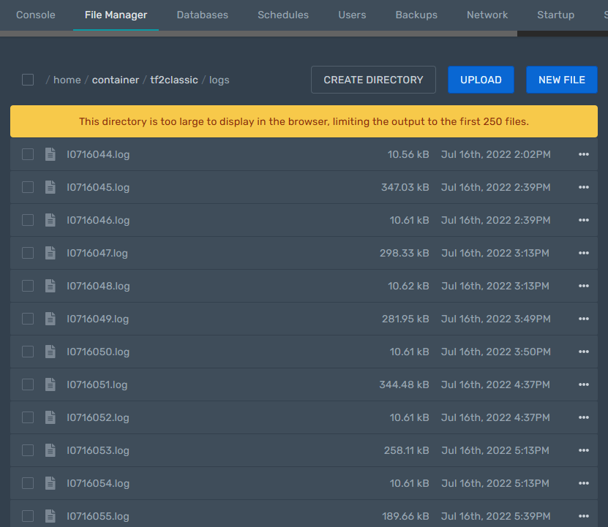Click the Upload button
This screenshot has height=527, width=608.
pyautogui.click(x=481, y=80)
